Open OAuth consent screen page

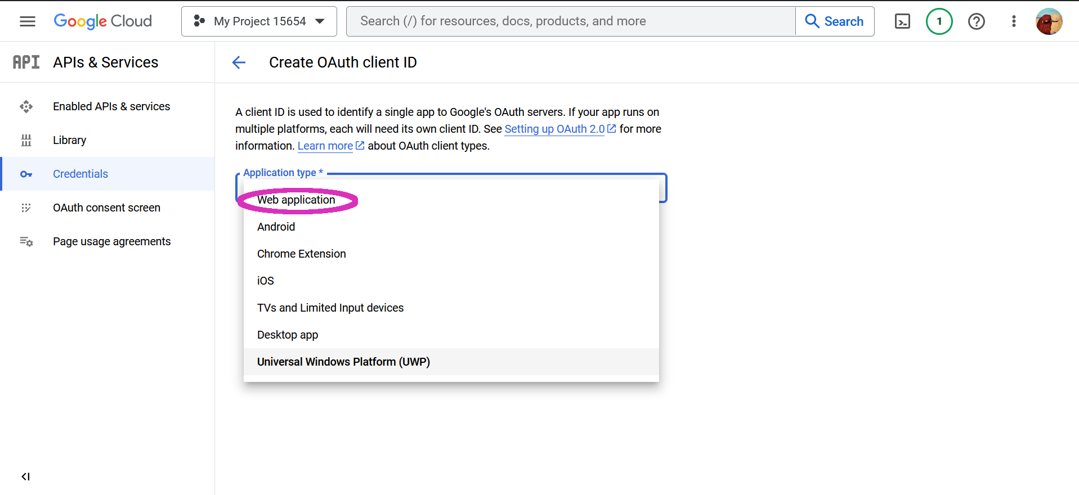(x=108, y=208)
